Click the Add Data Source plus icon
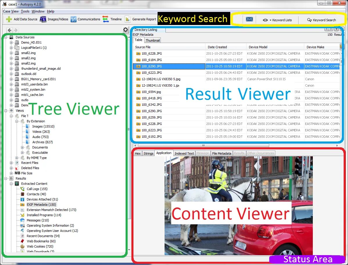The image size is (348, 265). tap(9, 19)
